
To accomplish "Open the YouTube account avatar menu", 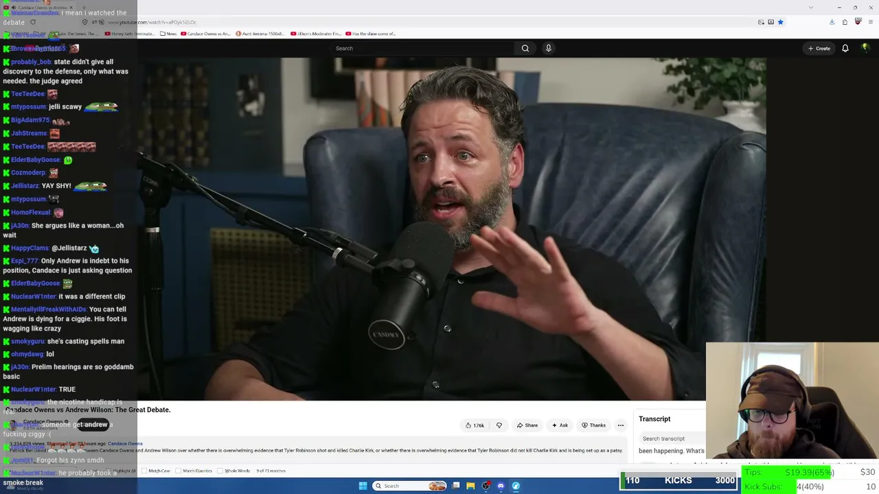I will click(x=865, y=48).
